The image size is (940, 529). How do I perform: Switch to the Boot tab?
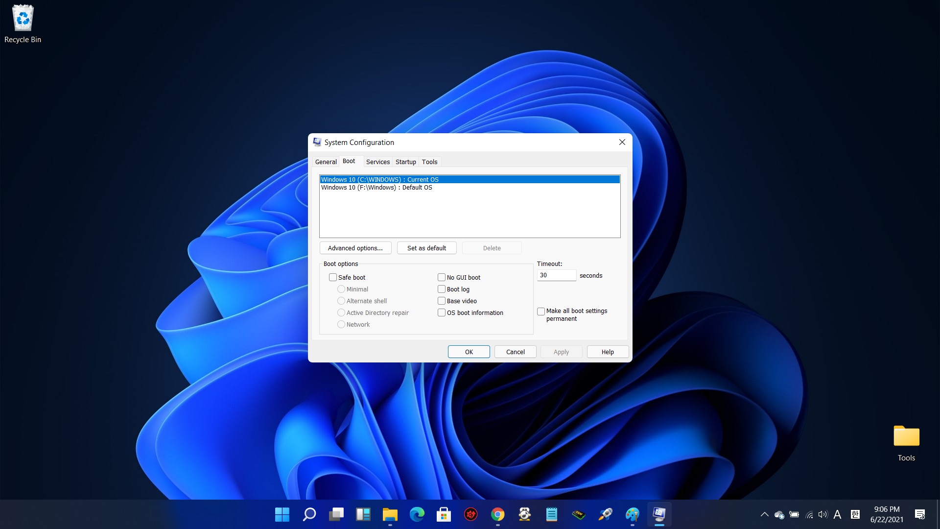pos(349,161)
